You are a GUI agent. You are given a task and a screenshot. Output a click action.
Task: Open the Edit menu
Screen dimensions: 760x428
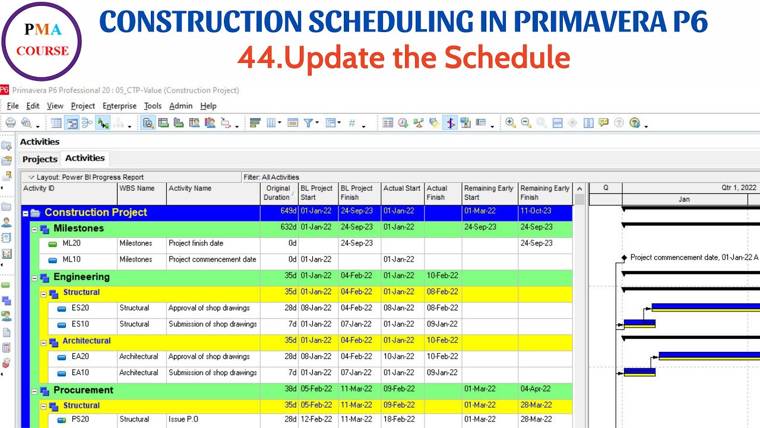tap(33, 106)
